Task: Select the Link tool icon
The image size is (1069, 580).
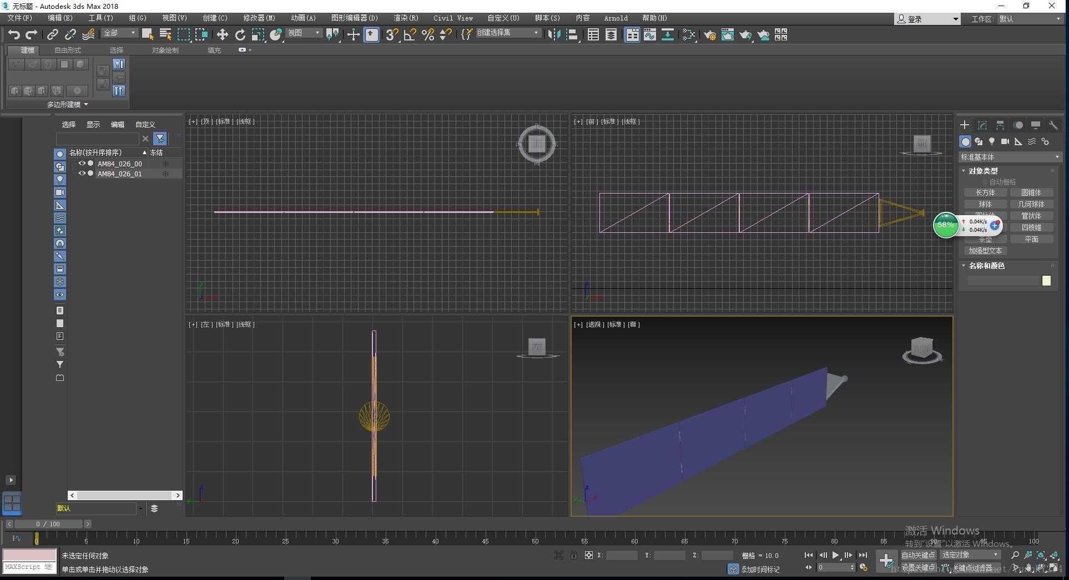Action: coord(52,34)
